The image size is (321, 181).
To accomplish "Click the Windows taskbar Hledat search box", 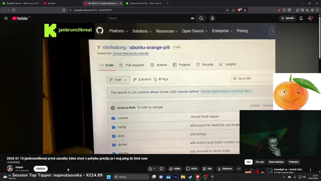I will (131, 177).
